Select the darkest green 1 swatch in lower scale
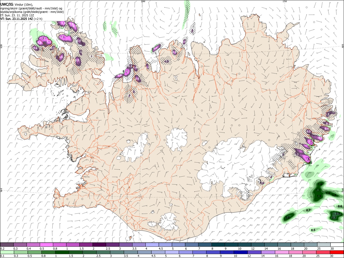The width and height of the screenshot is (344, 258). [62, 252]
